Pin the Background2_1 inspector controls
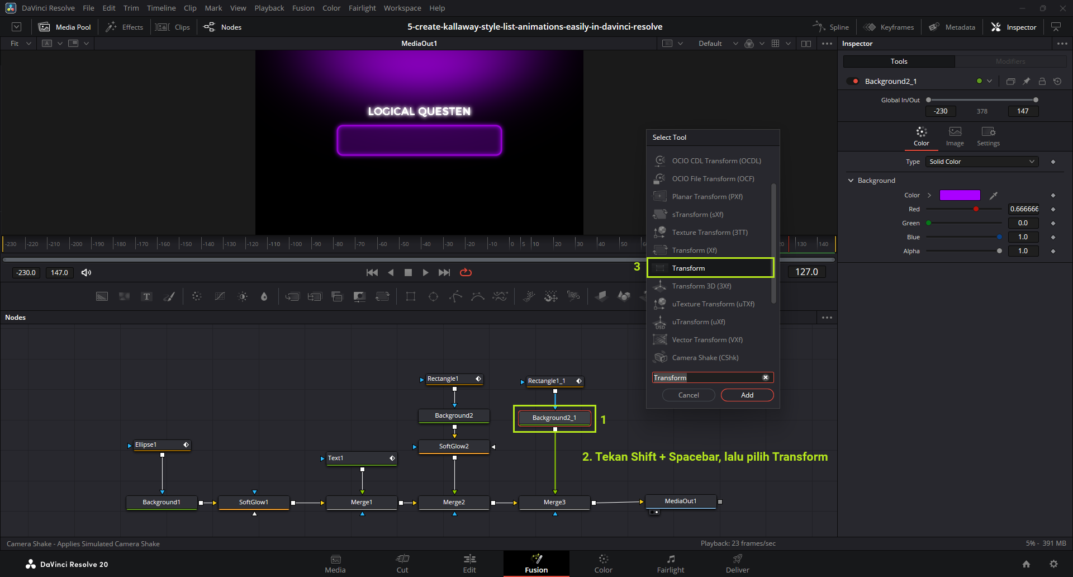 [x=1026, y=82]
